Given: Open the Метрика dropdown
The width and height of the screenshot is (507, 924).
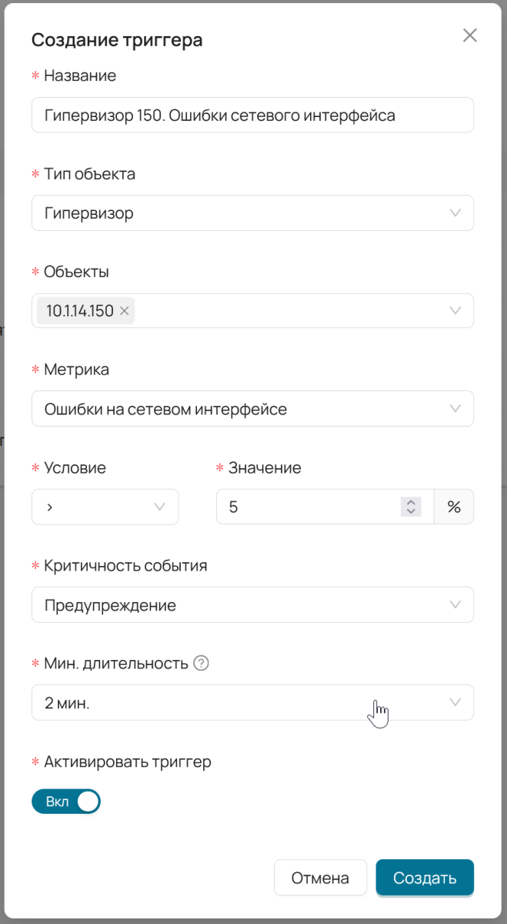Looking at the screenshot, I should click(252, 408).
